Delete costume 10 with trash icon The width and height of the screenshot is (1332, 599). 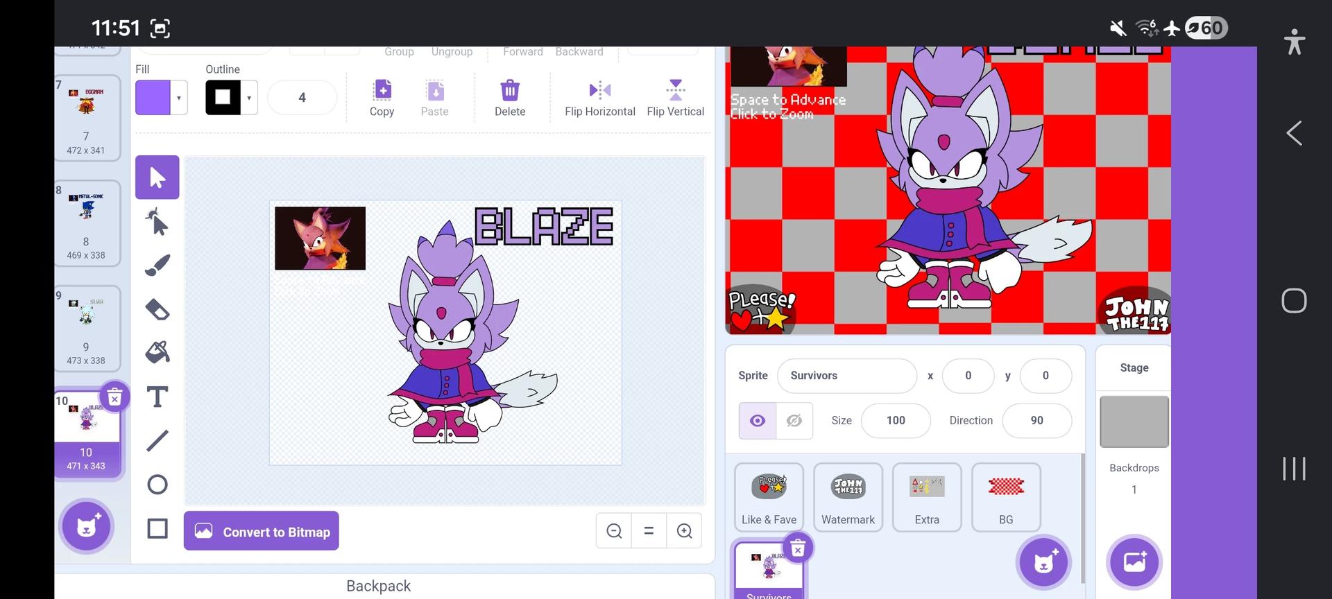pyautogui.click(x=115, y=397)
